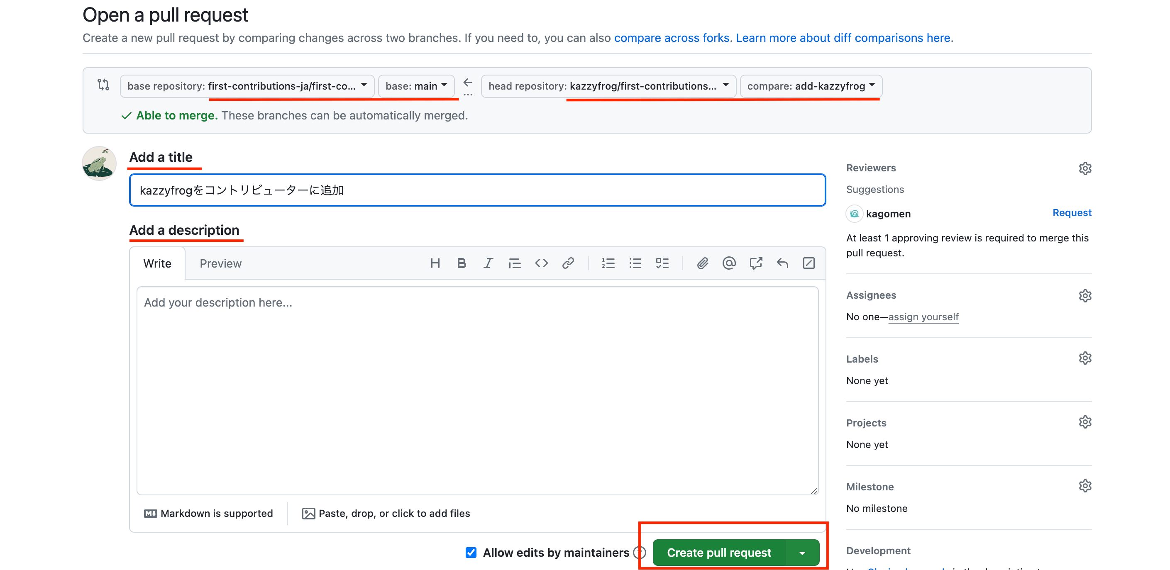Apply italic formatting in toolbar
Image resolution: width=1170 pixels, height=570 pixels.
pyautogui.click(x=488, y=263)
